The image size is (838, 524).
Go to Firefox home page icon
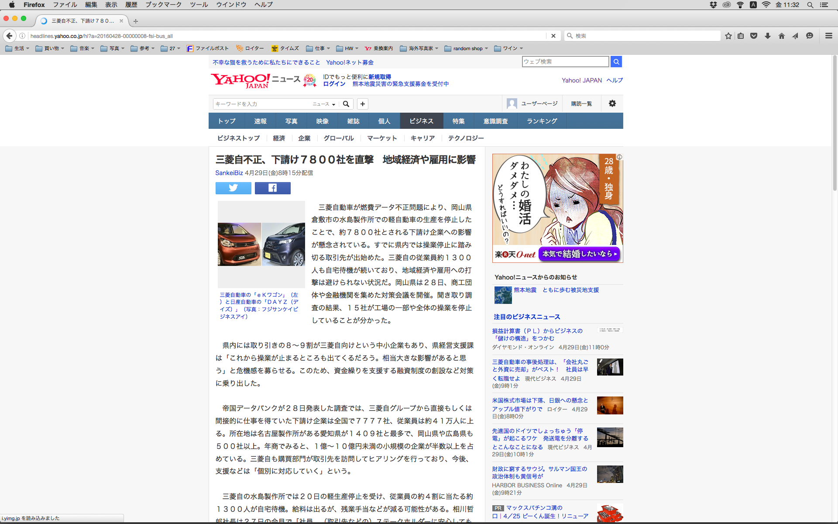tap(781, 36)
